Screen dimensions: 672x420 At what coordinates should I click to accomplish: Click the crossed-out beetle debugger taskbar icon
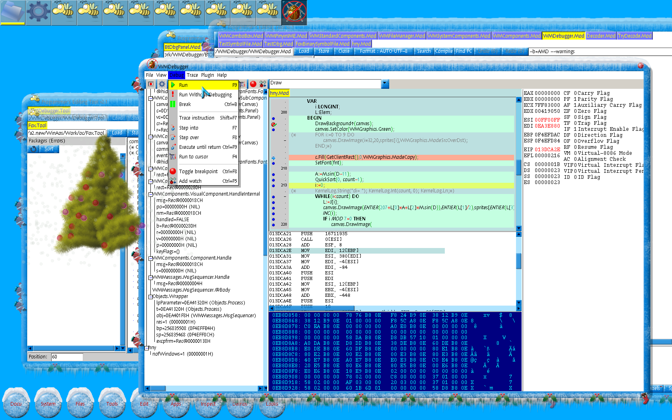click(294, 12)
